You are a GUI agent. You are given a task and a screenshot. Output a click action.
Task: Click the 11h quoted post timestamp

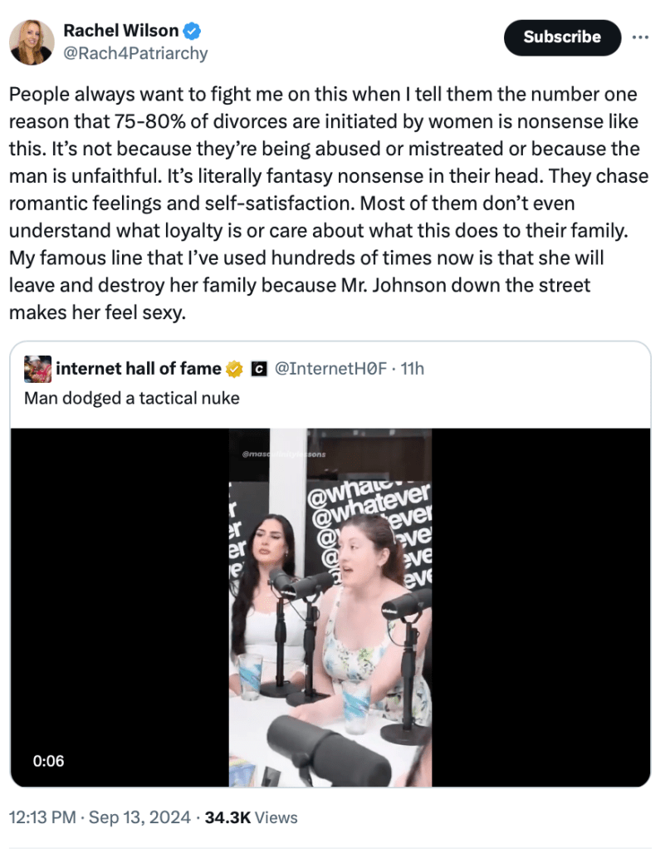412,368
